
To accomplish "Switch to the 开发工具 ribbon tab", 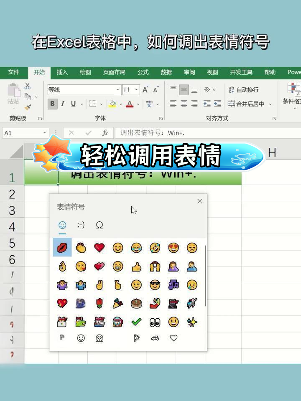I will (x=241, y=72).
